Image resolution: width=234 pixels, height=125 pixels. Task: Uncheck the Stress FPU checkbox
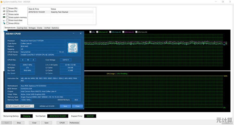coord(8,11)
